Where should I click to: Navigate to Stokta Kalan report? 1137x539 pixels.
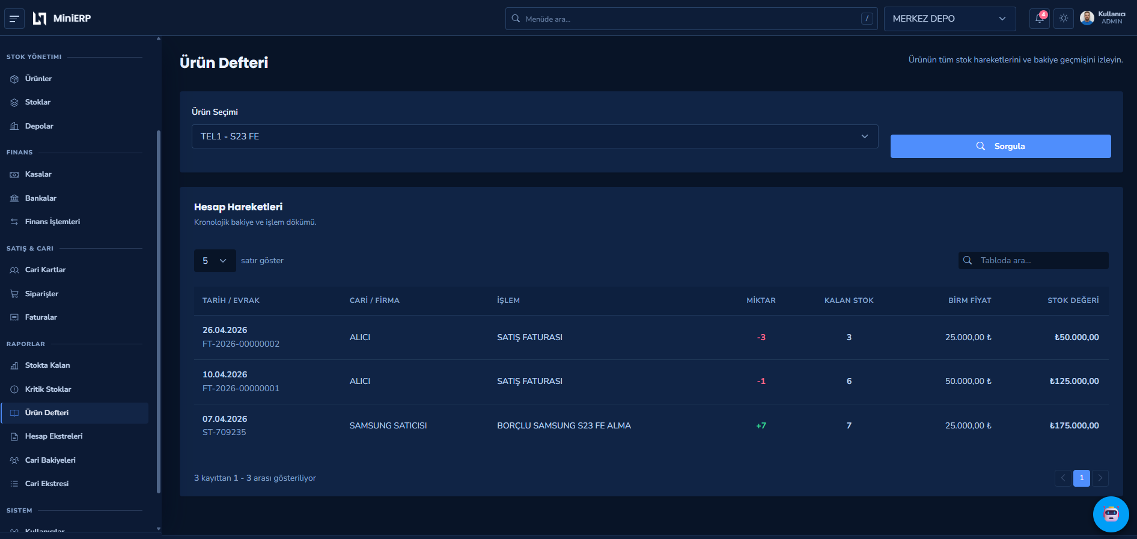pos(75,365)
